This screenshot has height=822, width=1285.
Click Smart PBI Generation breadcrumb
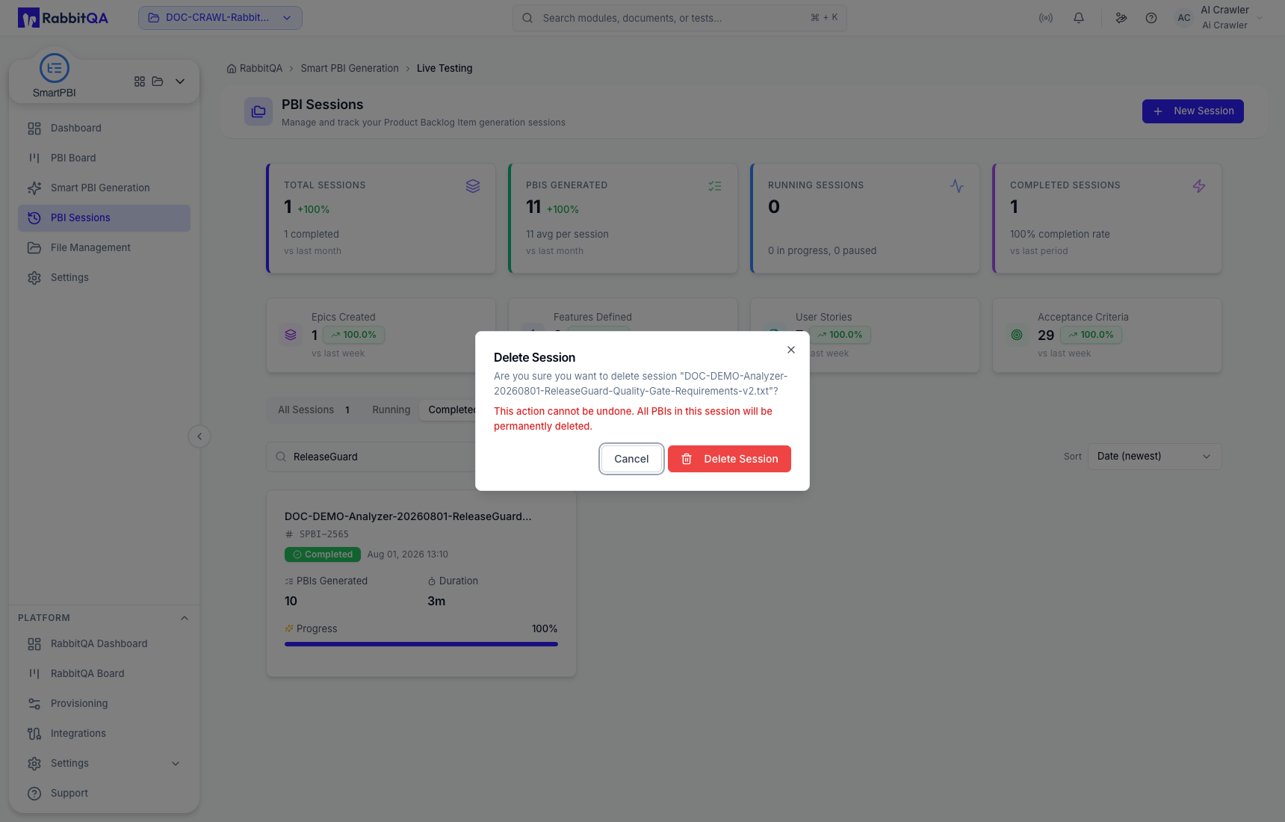click(x=350, y=69)
